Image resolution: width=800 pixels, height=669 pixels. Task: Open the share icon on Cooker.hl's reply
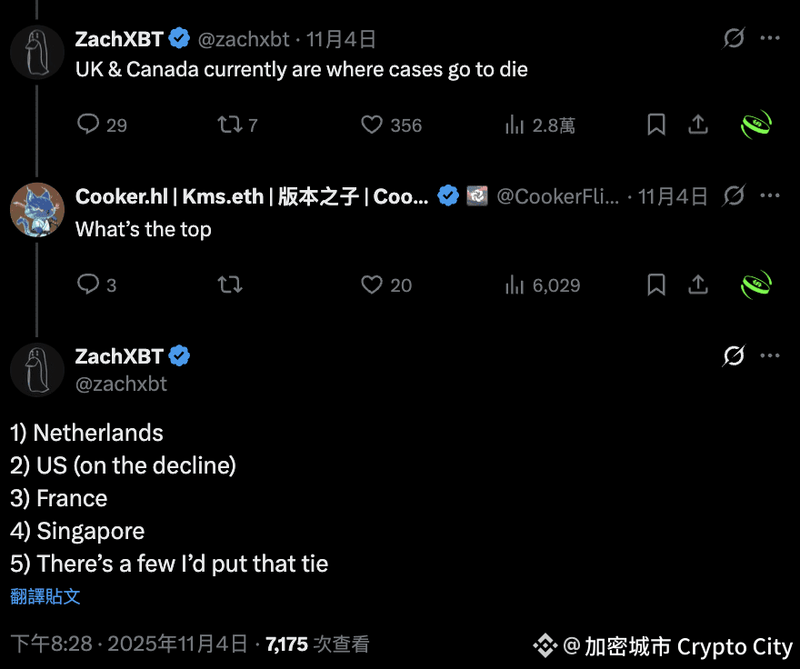(697, 285)
